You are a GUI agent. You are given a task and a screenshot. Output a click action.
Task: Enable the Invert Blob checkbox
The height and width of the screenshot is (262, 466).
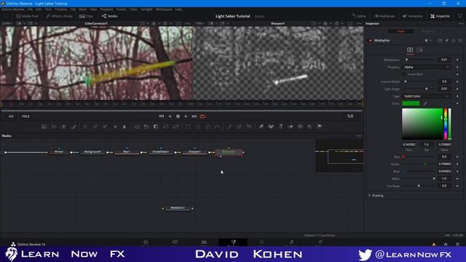coord(404,74)
